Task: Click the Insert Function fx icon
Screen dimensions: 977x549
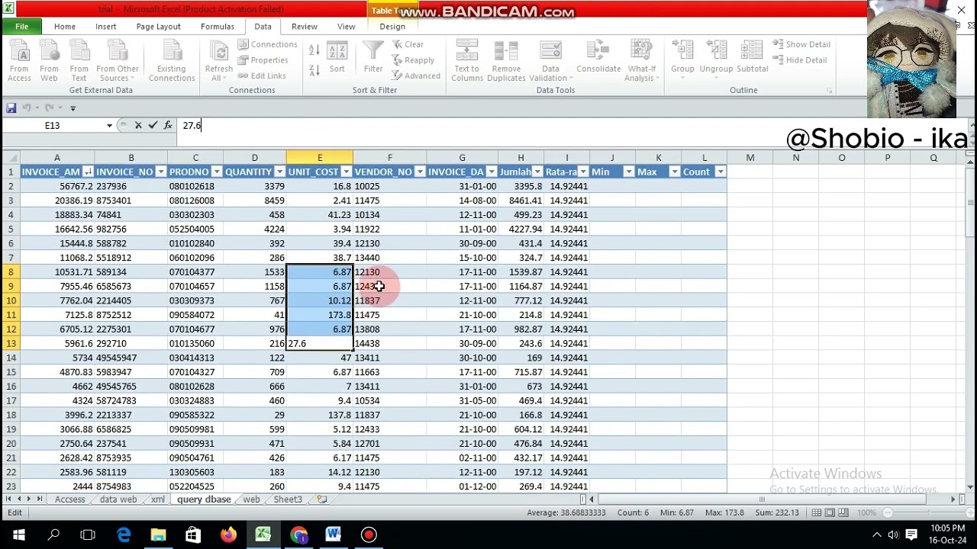Action: coord(168,126)
